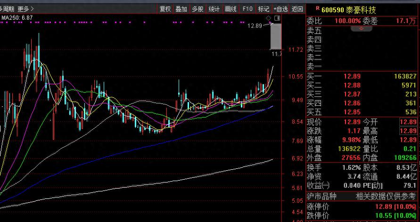Viewport: 420px width, 222px height.
Task: Select the 卖三 order book row
Action: (x=362, y=48)
